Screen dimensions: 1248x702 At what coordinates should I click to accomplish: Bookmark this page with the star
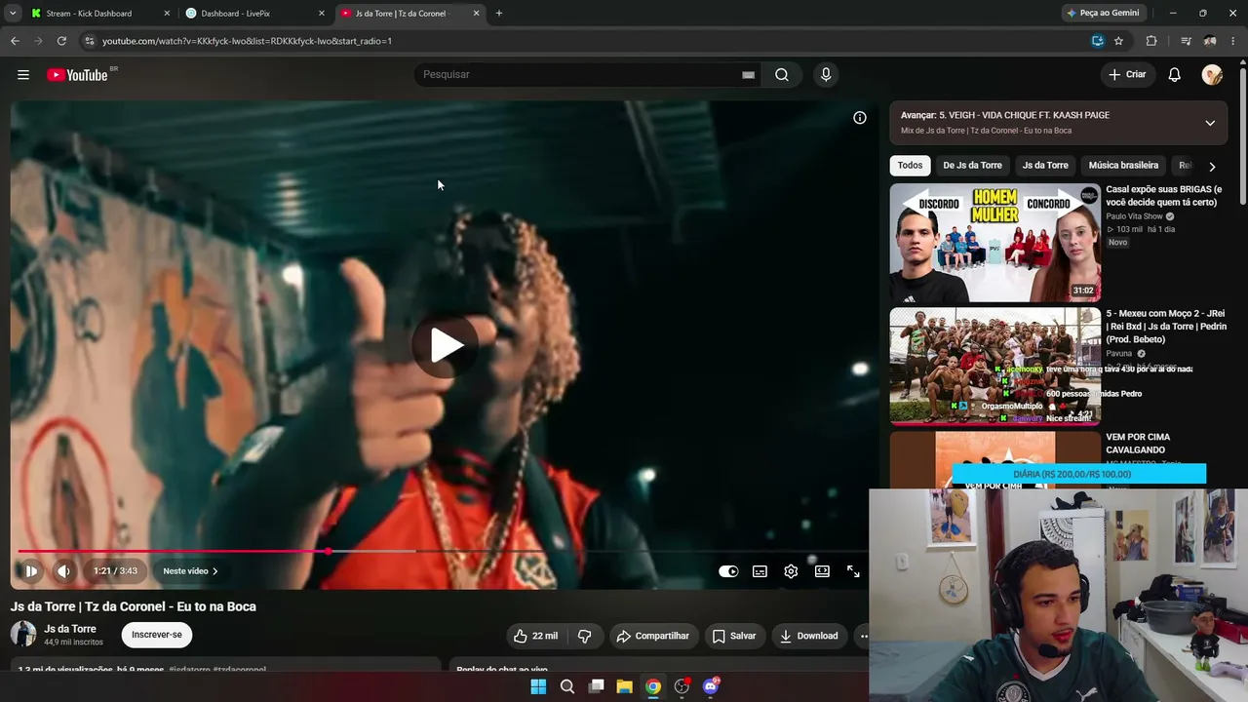pyautogui.click(x=1118, y=41)
